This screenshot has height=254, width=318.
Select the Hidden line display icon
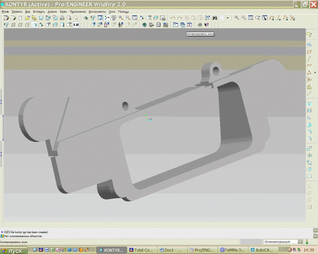(x=20, y=25)
